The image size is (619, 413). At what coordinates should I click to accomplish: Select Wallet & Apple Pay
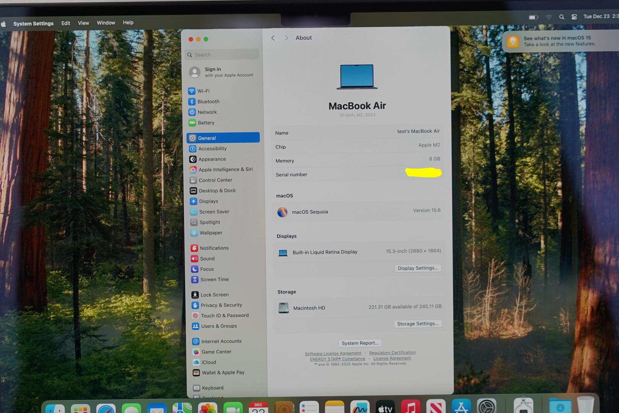pyautogui.click(x=223, y=372)
